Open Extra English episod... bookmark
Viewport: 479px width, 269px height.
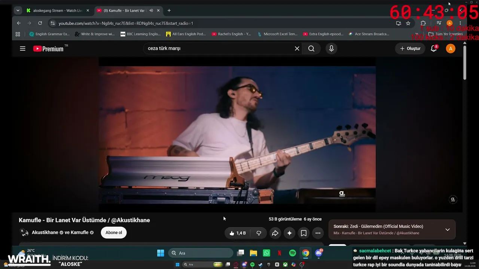[x=323, y=34]
